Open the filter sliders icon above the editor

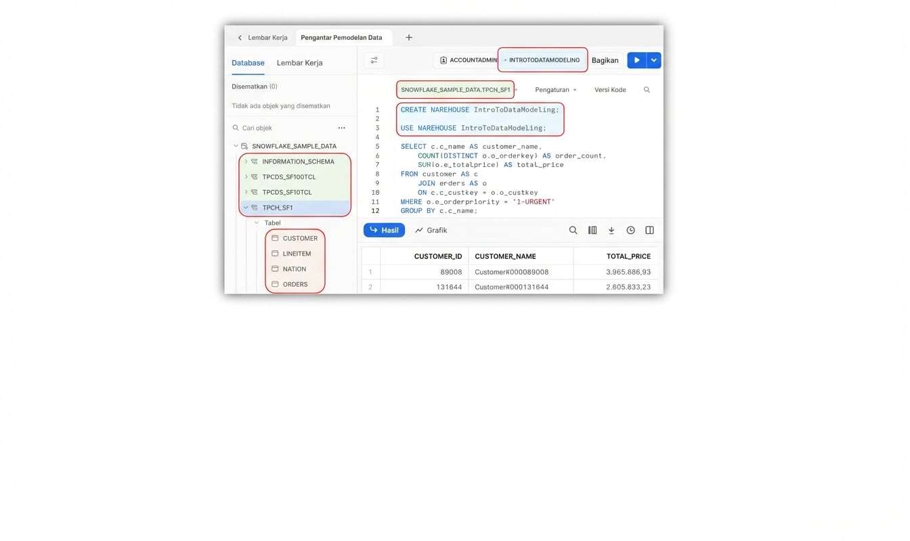374,60
